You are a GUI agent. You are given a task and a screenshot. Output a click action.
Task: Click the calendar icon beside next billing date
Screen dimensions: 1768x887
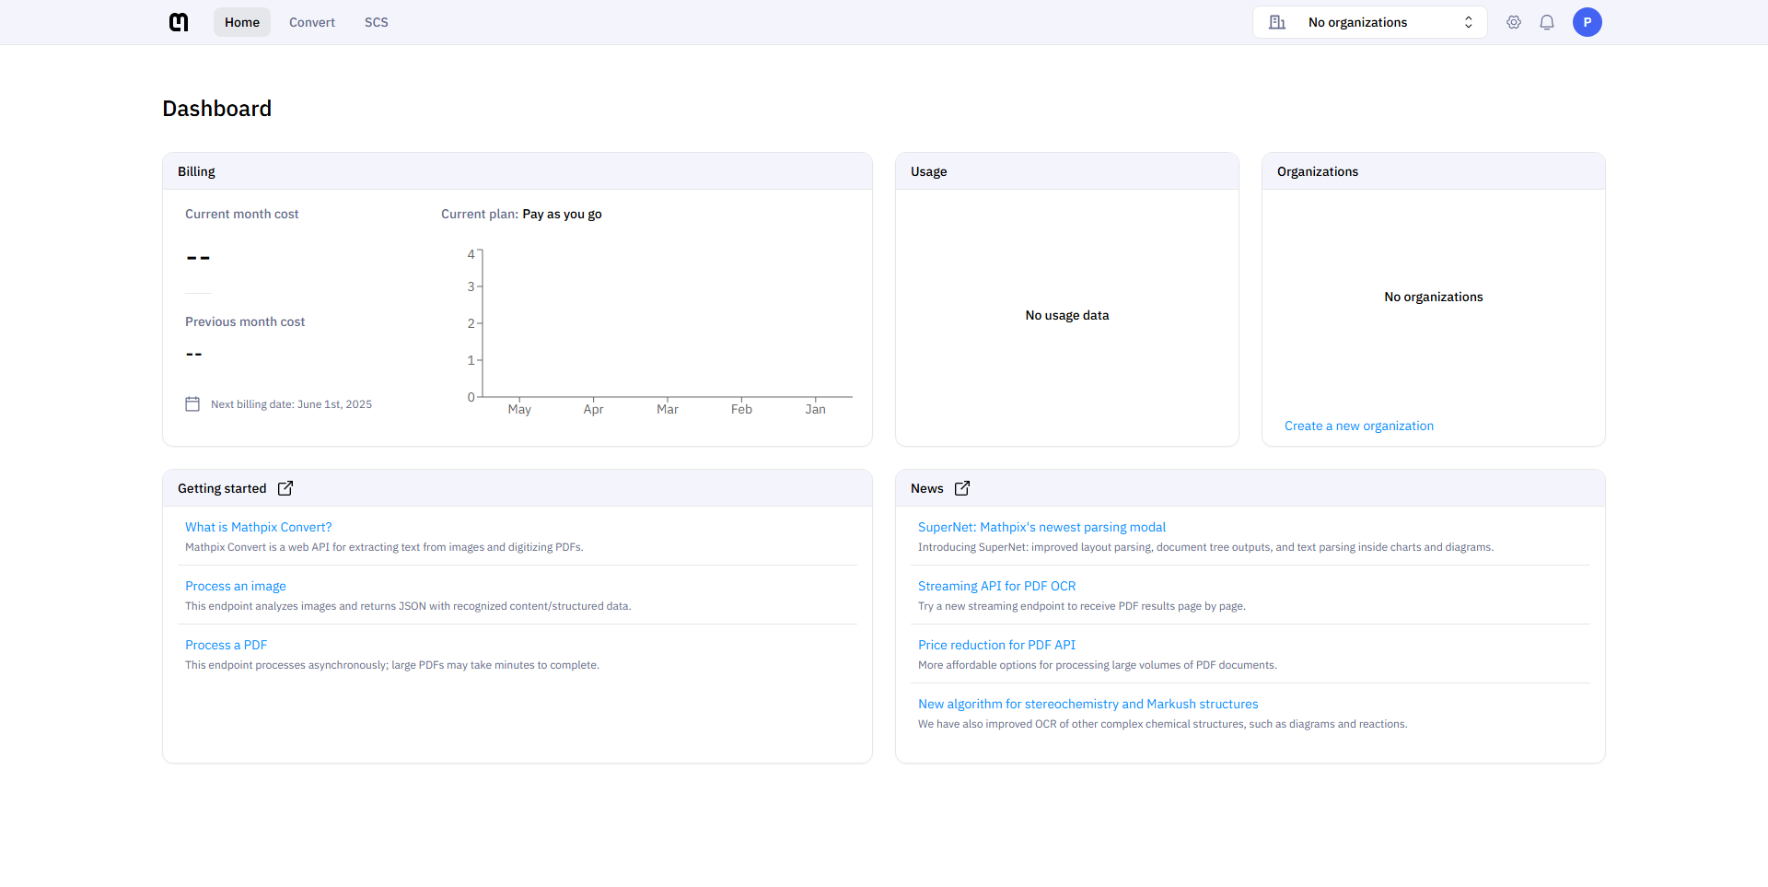(192, 404)
